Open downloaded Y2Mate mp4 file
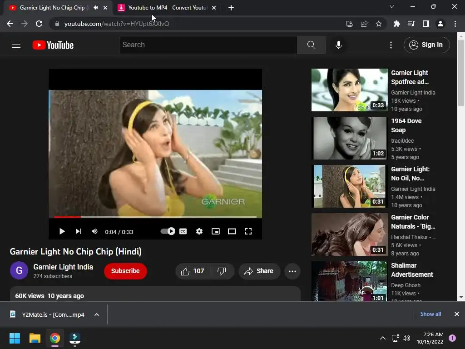 click(47, 314)
